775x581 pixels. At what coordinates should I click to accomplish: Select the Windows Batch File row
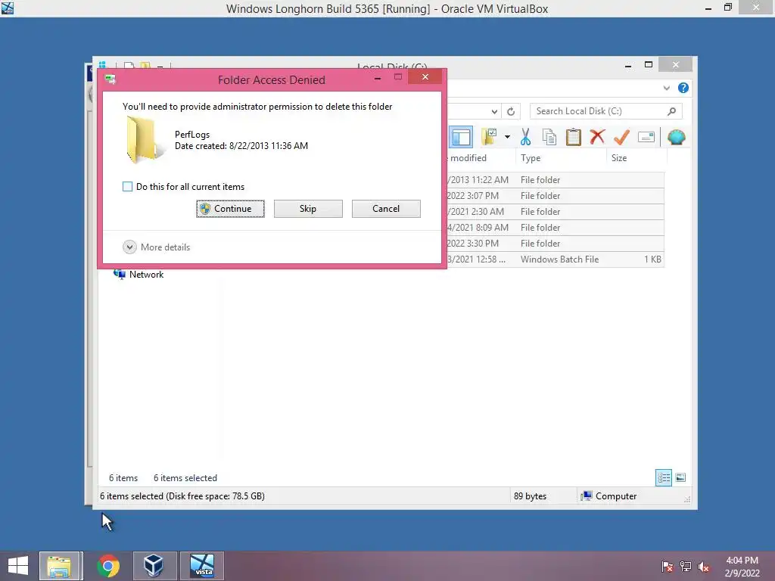click(556, 259)
